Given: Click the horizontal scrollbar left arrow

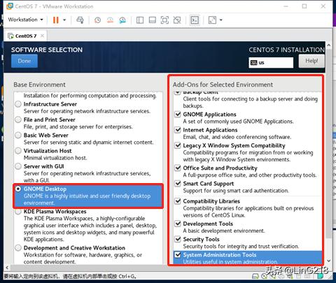Looking at the screenshot, I should (x=7, y=268).
